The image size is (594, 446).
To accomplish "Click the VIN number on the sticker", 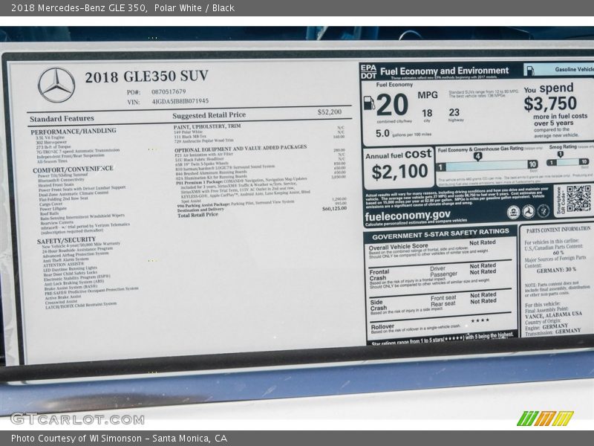I will (180, 101).
